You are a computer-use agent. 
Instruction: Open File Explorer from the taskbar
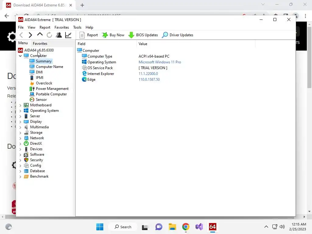(172, 227)
